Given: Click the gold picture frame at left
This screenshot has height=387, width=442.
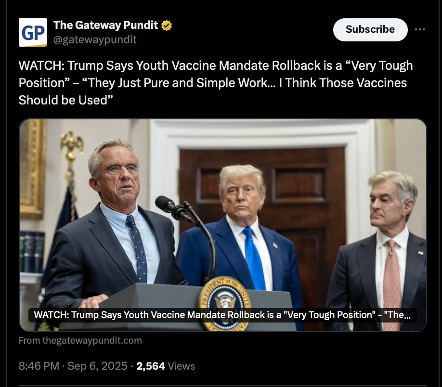Looking at the screenshot, I should click(x=33, y=169).
